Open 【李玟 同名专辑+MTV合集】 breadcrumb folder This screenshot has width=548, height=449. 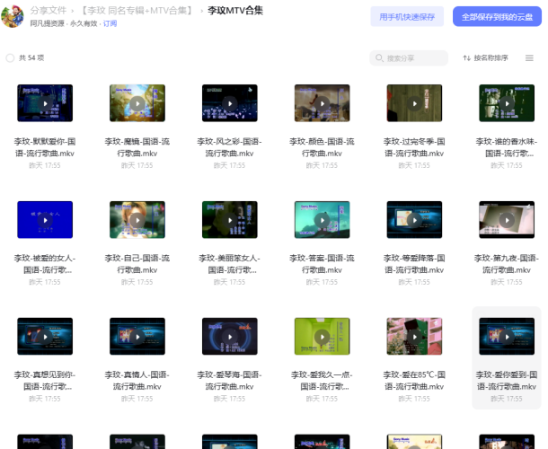click(137, 11)
